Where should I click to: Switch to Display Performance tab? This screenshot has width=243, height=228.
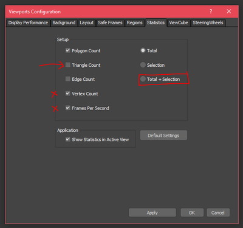click(28, 22)
